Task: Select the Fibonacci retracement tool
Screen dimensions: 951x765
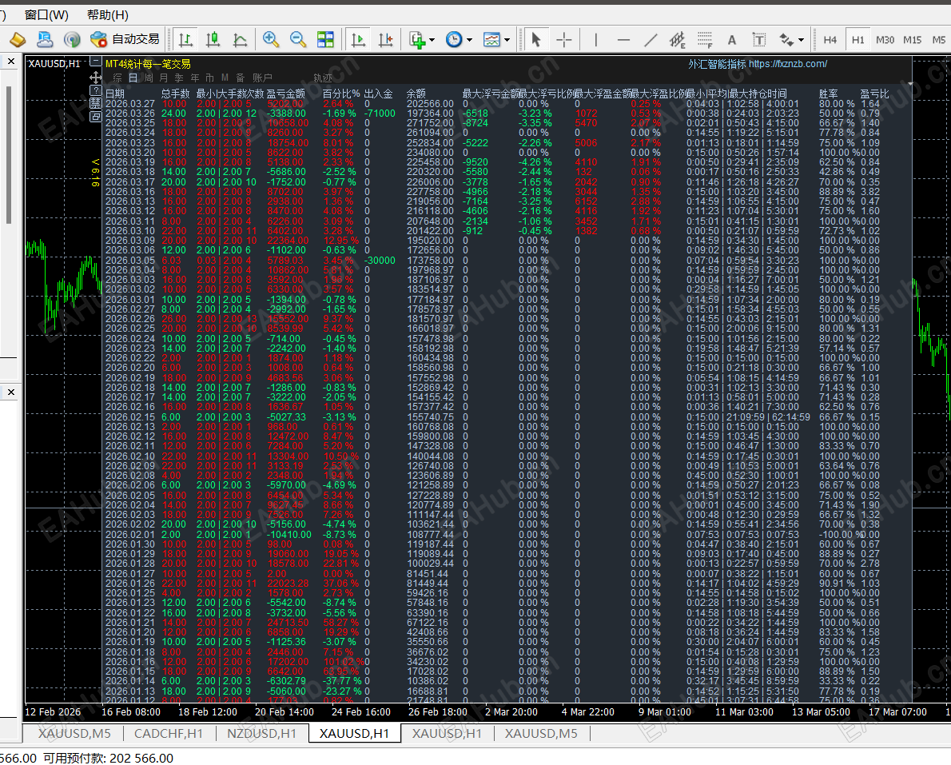Action: pos(705,39)
